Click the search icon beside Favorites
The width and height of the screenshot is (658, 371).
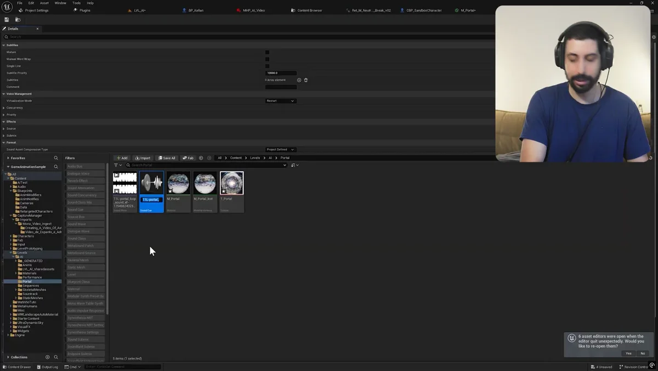pos(56,158)
